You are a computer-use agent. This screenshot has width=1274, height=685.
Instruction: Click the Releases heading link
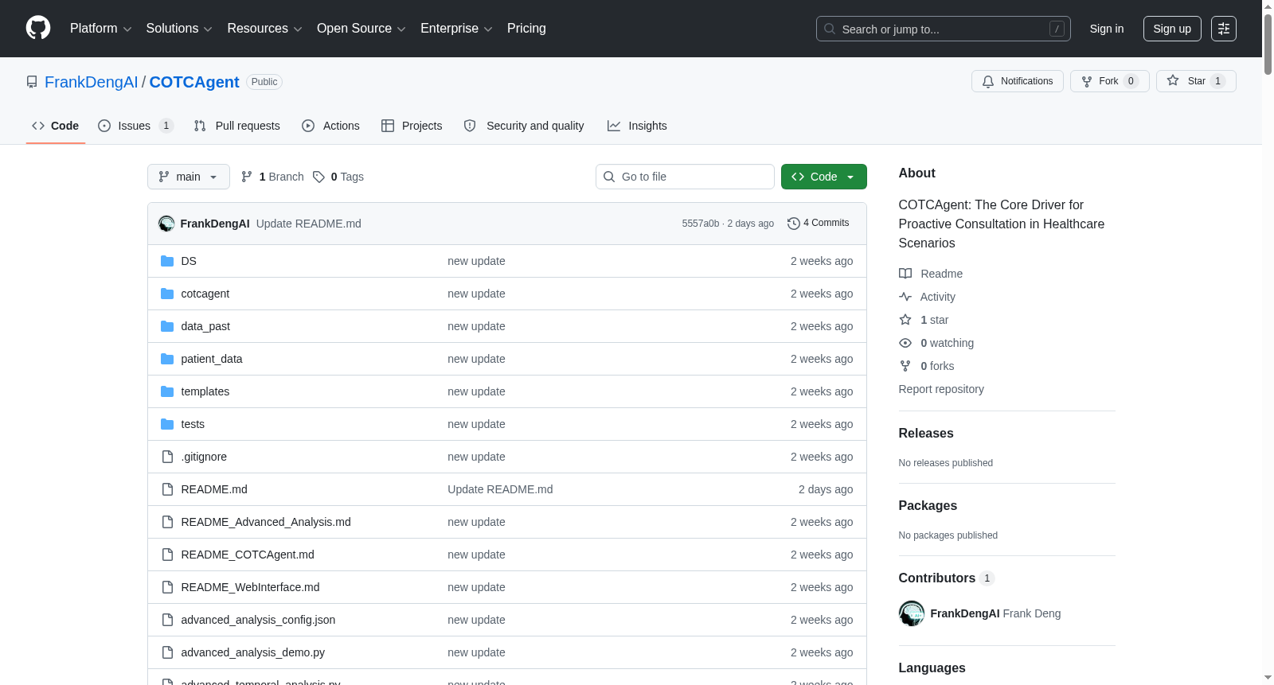click(x=926, y=434)
